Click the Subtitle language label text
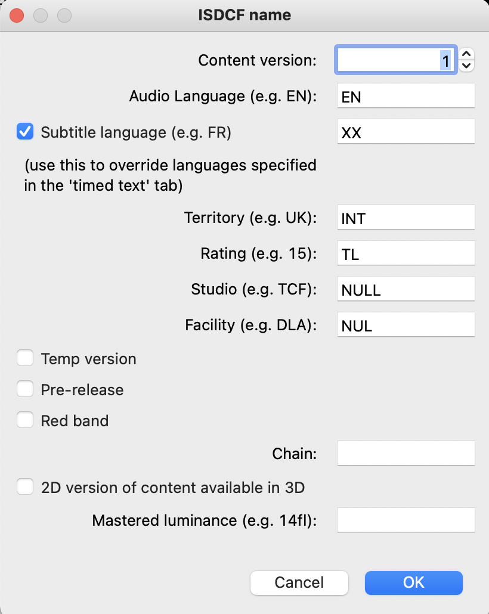Screen dimensions: 489x614 136,132
